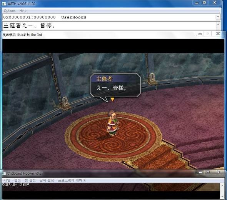Minimize the Clipboard Hooker window

pyautogui.click(x=200, y=172)
